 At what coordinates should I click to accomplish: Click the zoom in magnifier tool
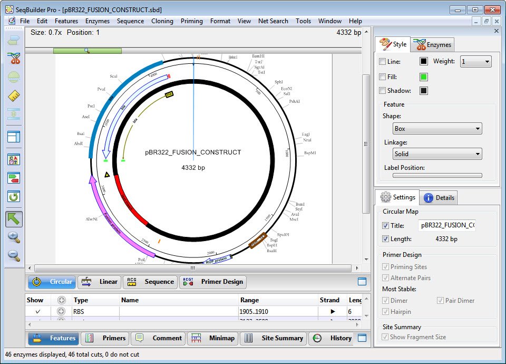[x=14, y=238]
